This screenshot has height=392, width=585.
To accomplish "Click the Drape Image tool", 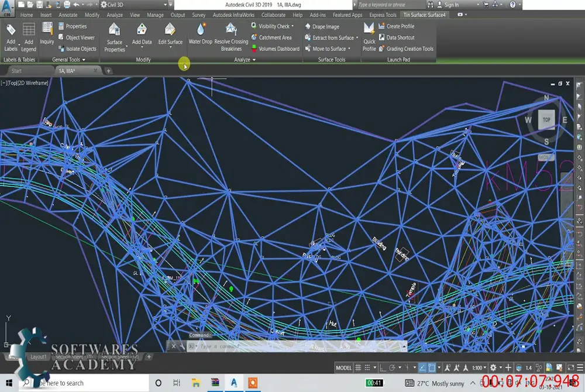I will pos(322,26).
